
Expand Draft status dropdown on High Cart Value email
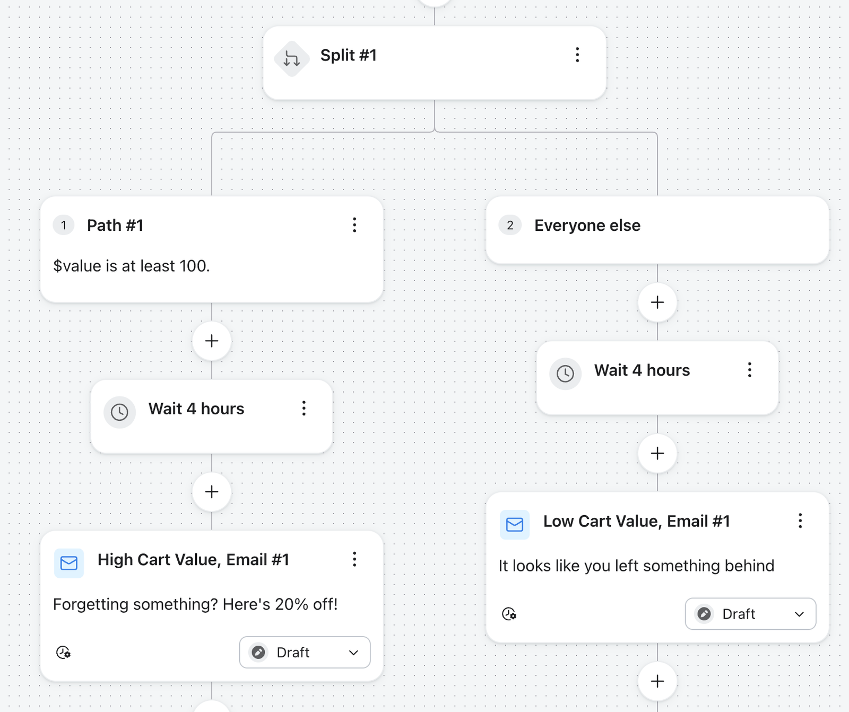coord(305,652)
